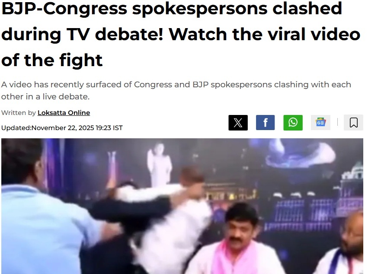The image size is (368, 274).
Task: Share the article via WhatsApp
Action: coord(293,123)
